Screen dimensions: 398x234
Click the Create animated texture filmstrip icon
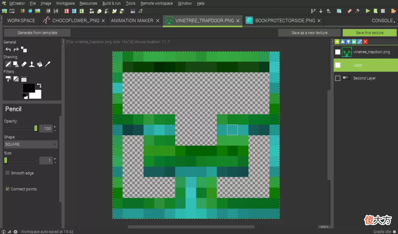tap(12, 11)
